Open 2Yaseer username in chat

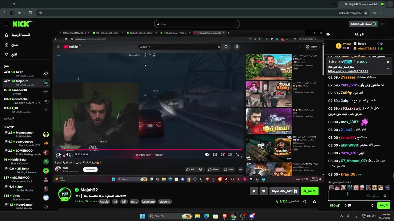(348, 78)
